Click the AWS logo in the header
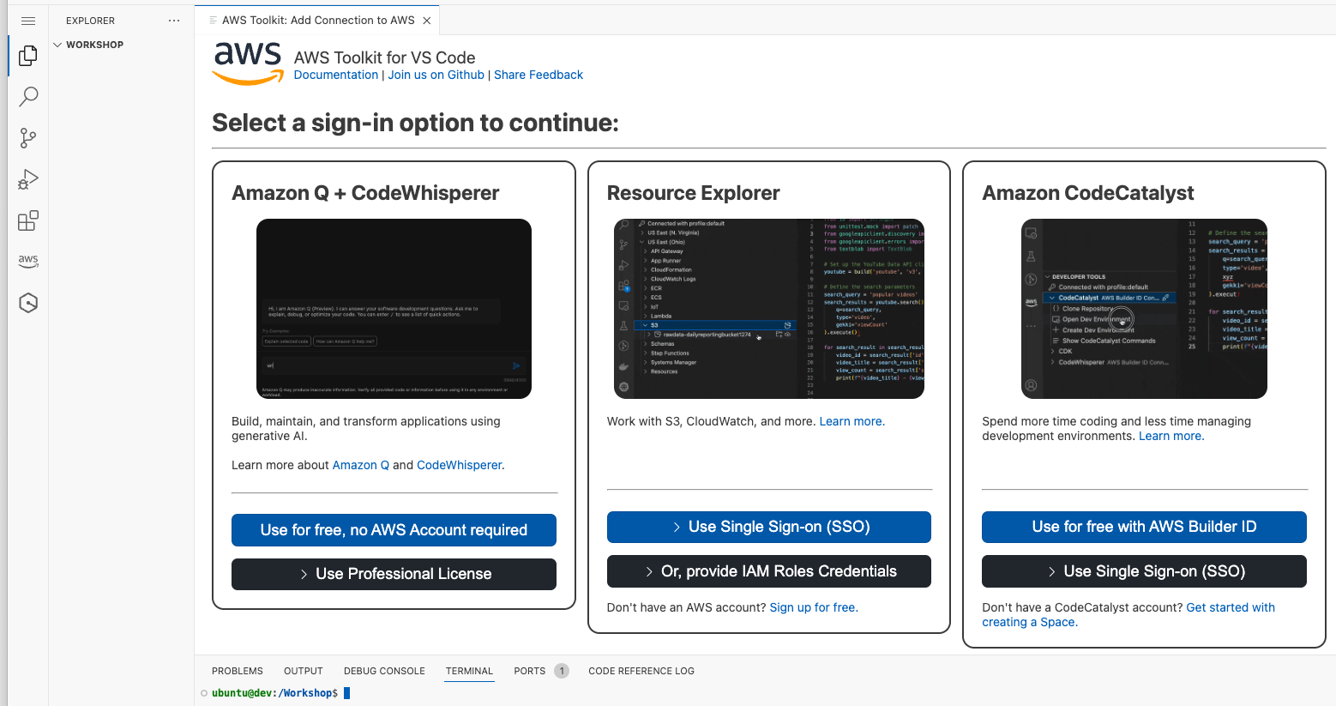Viewport: 1336px width, 706px height. 248,63
